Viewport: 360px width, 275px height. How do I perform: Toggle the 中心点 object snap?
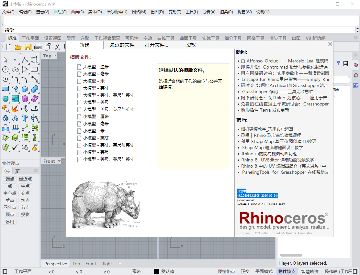10,193
